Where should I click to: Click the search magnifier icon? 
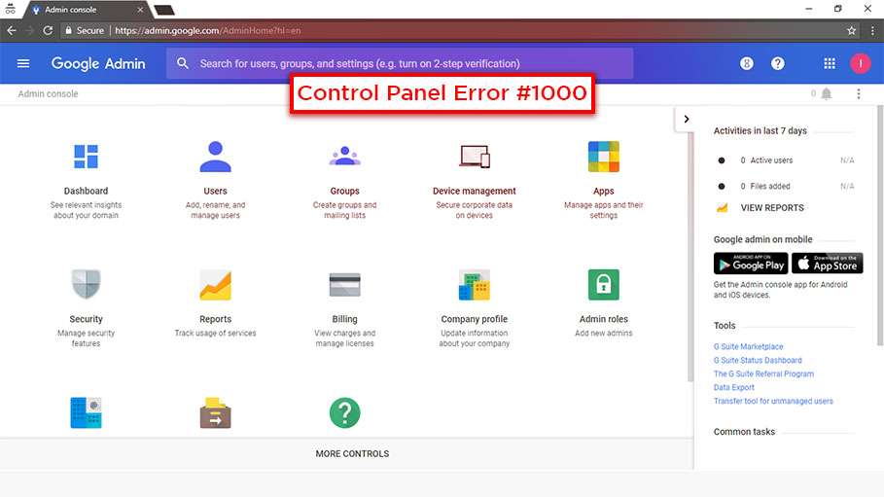(183, 64)
